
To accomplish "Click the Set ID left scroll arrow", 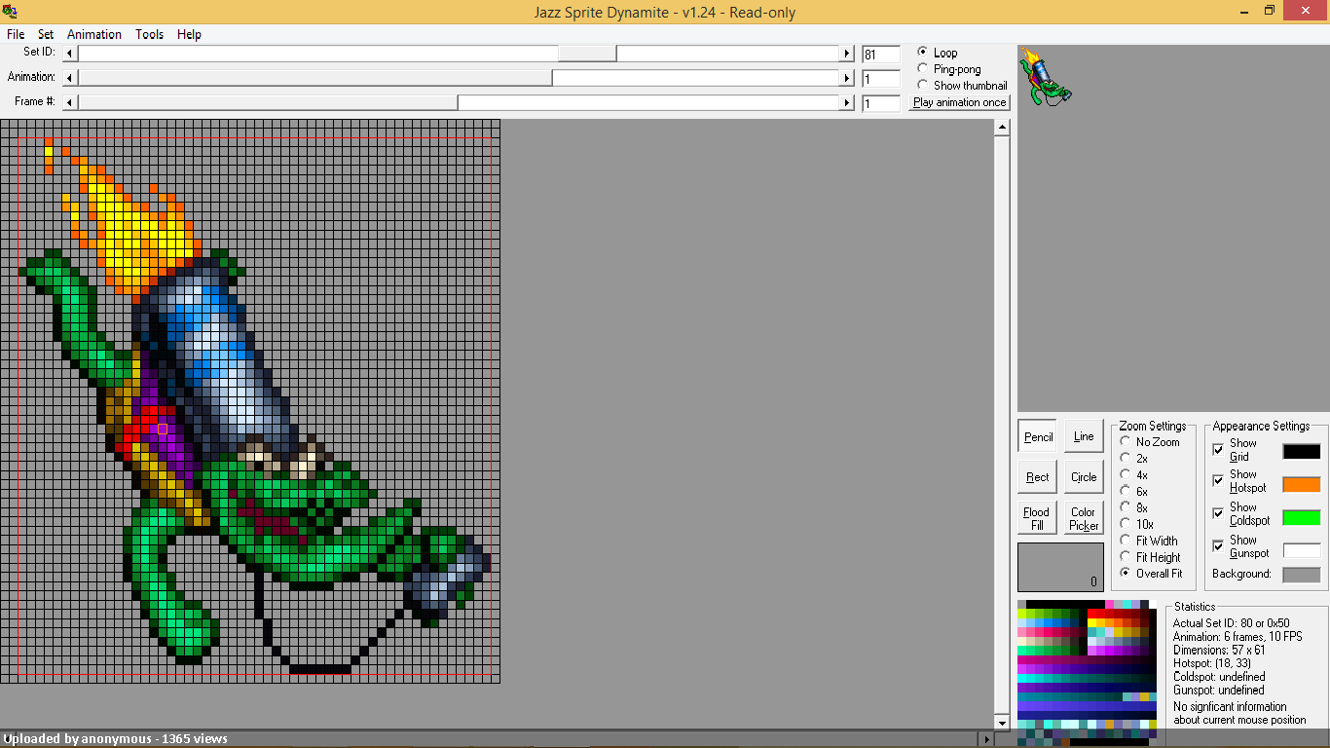I will (69, 54).
